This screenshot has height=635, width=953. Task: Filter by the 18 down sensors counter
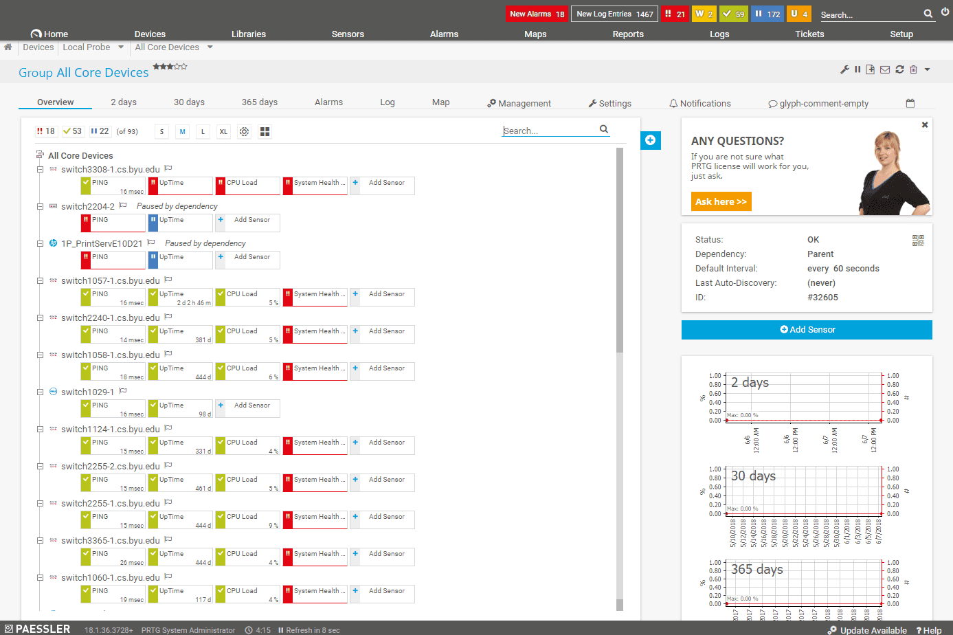46,131
